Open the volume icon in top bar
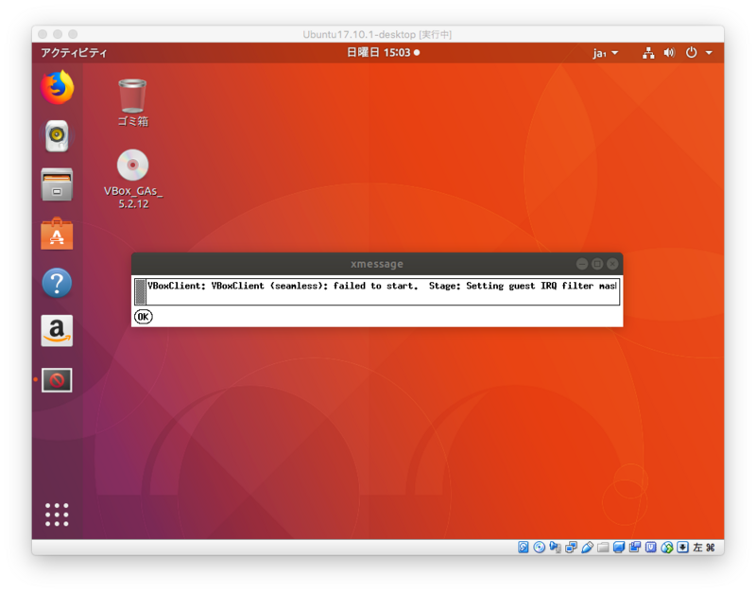This screenshot has width=756, height=593. (669, 53)
